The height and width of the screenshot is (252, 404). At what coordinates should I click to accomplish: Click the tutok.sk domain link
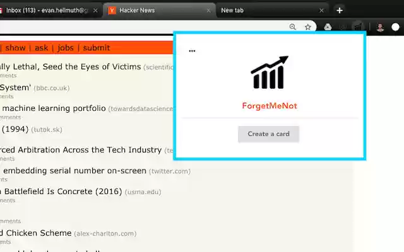[47, 130]
